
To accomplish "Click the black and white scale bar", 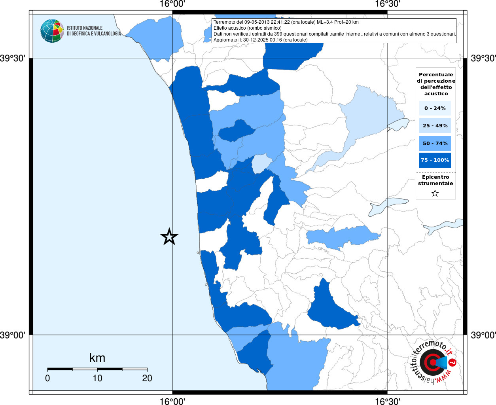I will tap(97, 369).
